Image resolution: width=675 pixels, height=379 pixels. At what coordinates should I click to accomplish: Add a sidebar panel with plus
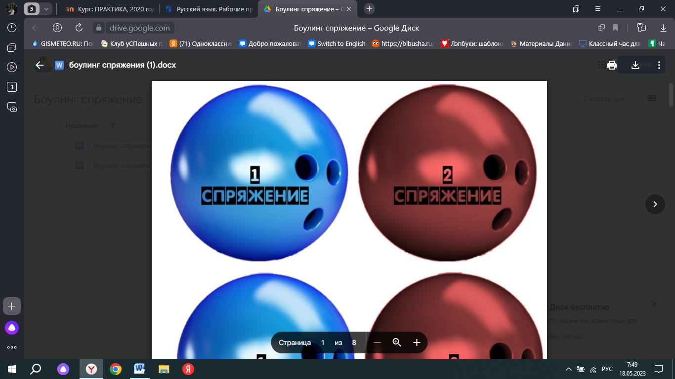[x=12, y=306]
